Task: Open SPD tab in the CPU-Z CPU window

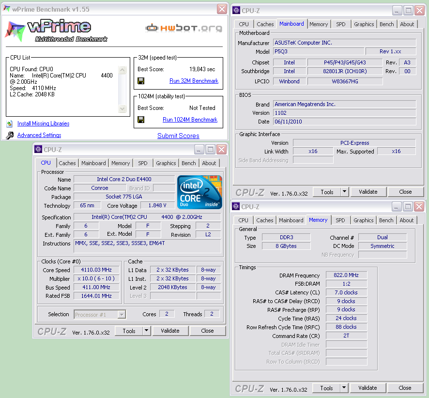Action: (142, 163)
